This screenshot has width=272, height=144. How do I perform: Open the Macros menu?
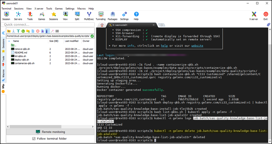tap(81, 9)
